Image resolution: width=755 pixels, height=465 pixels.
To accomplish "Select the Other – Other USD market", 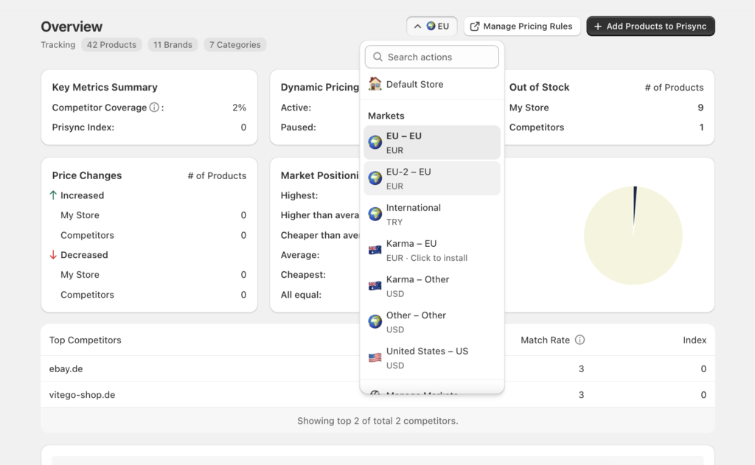I will [x=432, y=322].
